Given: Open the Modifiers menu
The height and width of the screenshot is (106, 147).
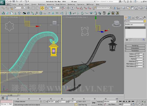Looking at the screenshot, I should 42,4.
